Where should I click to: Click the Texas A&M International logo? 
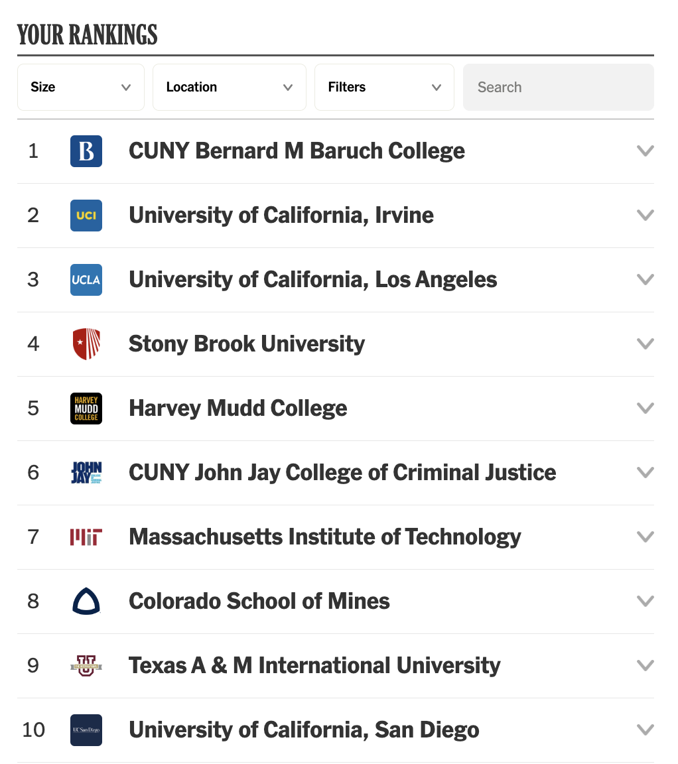[86, 665]
